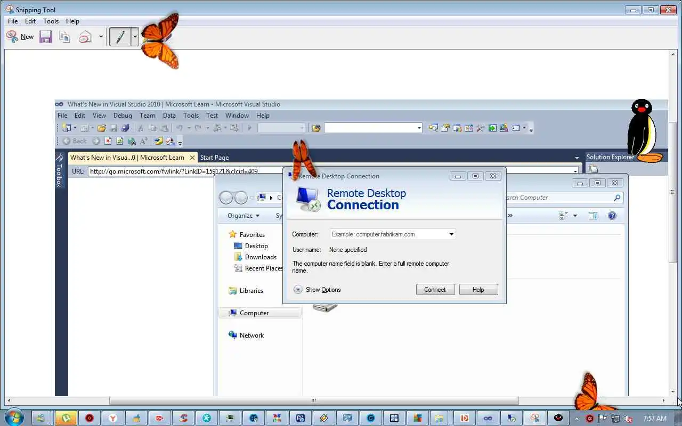Click the Cut scissors icon in Visual Studio

(x=141, y=128)
